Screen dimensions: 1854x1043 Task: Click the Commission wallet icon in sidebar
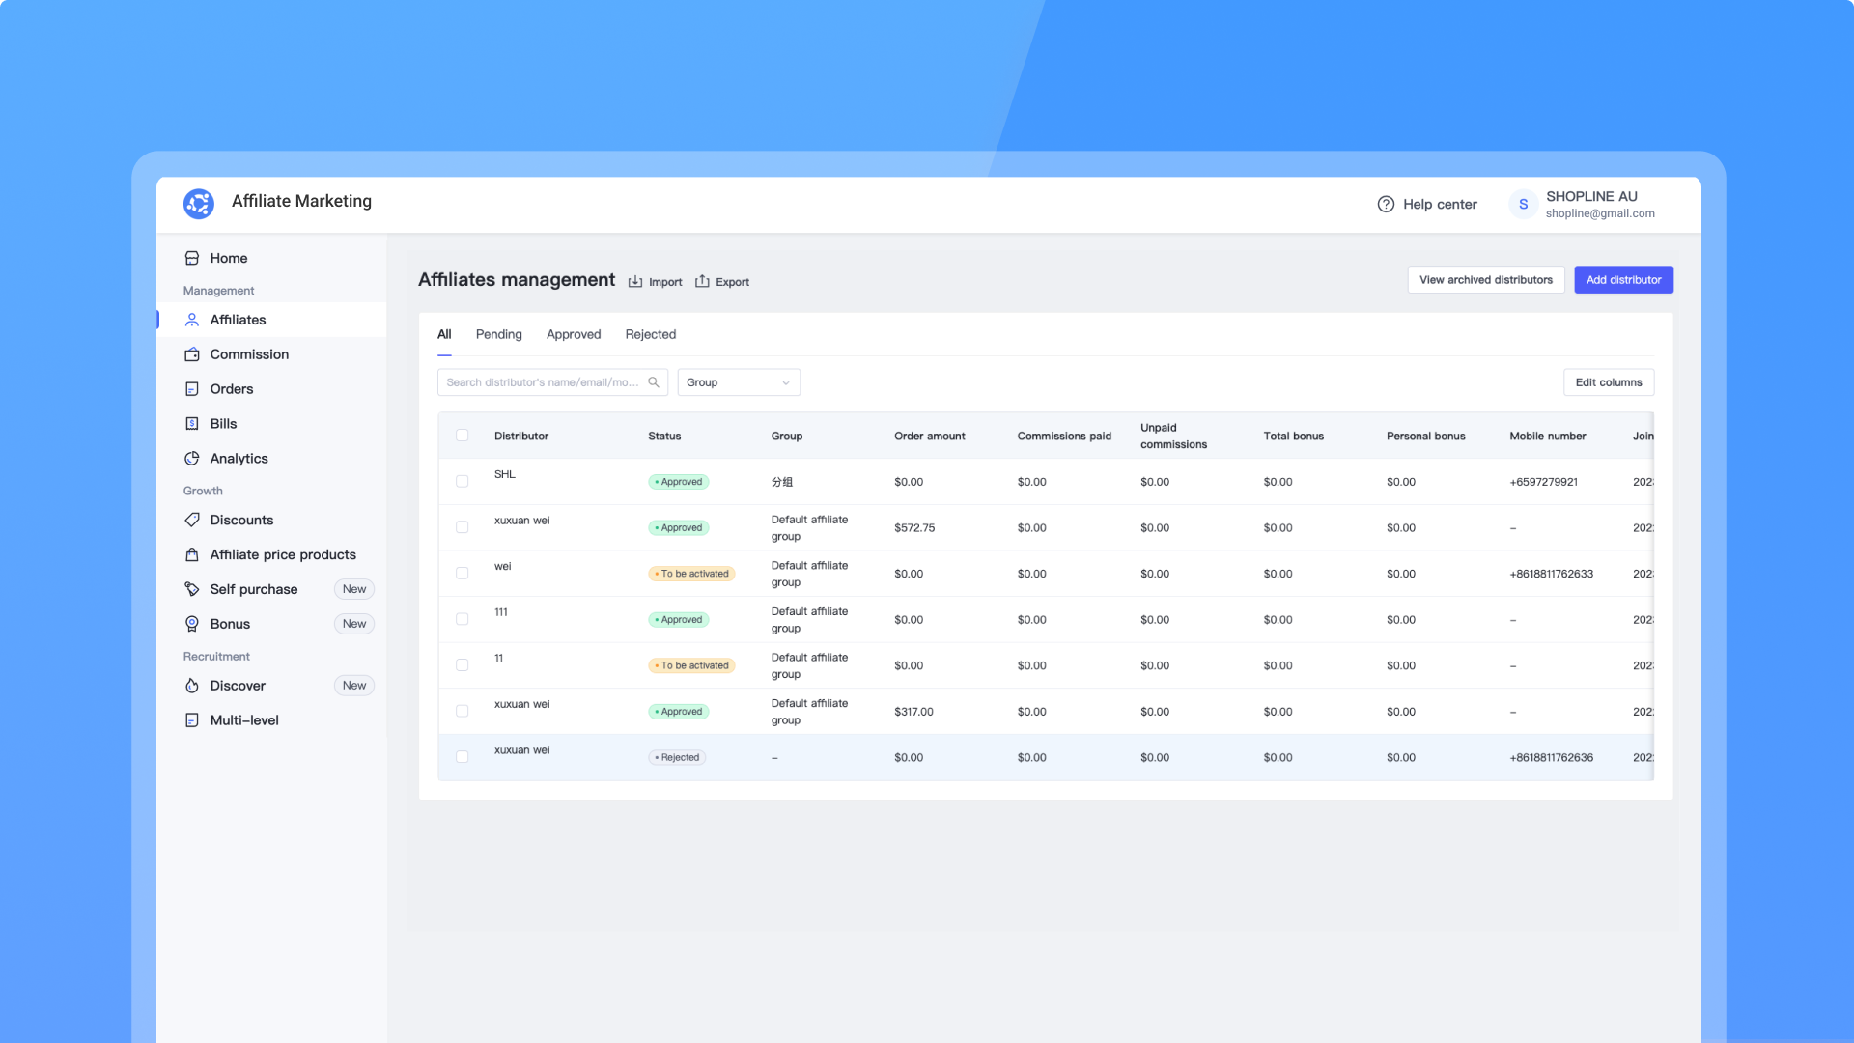[192, 354]
